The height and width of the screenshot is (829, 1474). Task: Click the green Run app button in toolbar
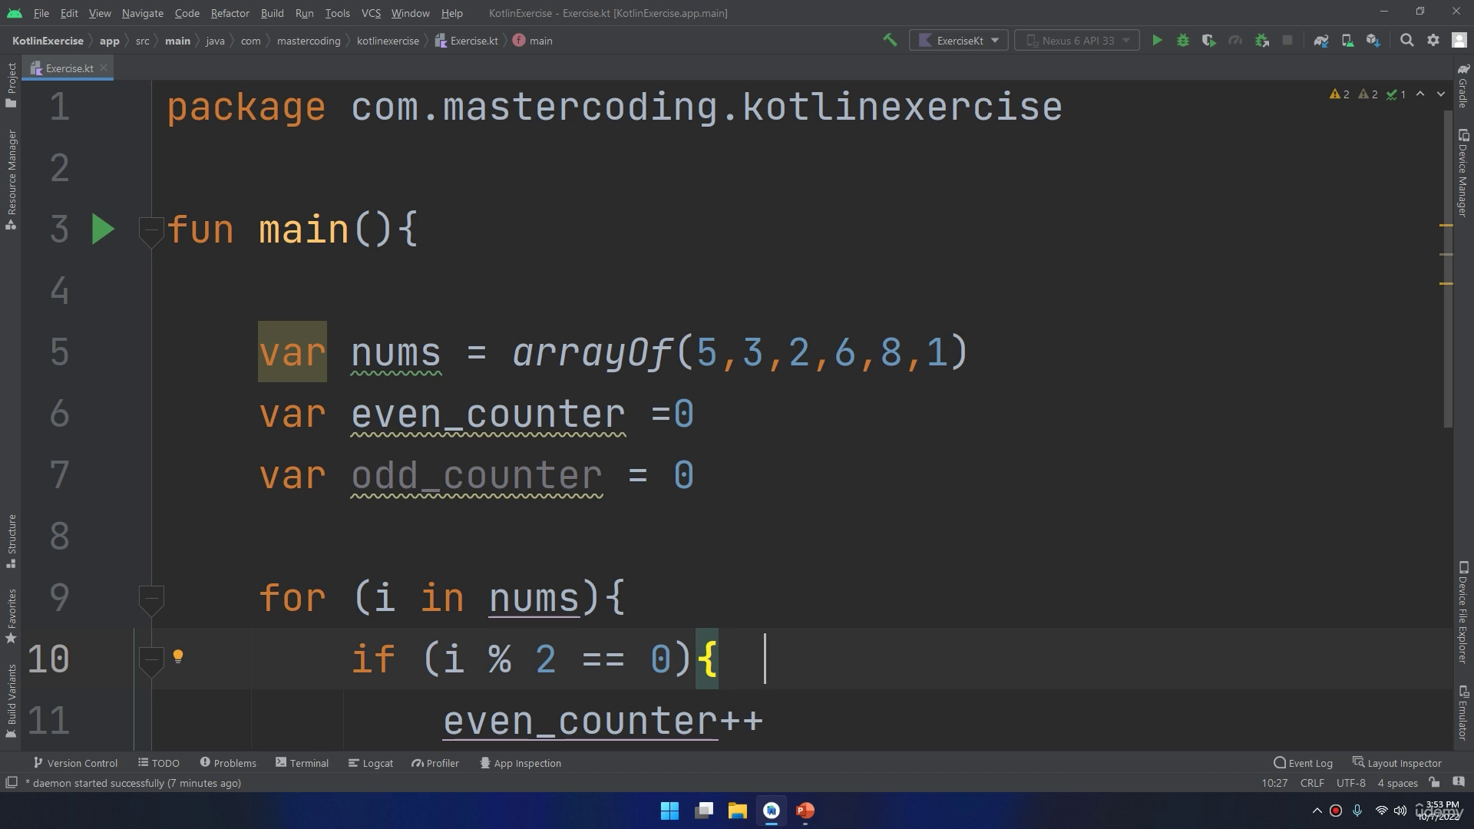(x=1157, y=41)
